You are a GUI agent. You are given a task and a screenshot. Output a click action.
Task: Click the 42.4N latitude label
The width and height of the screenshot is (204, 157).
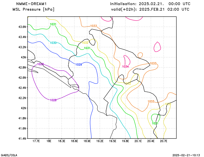(x=22, y=88)
